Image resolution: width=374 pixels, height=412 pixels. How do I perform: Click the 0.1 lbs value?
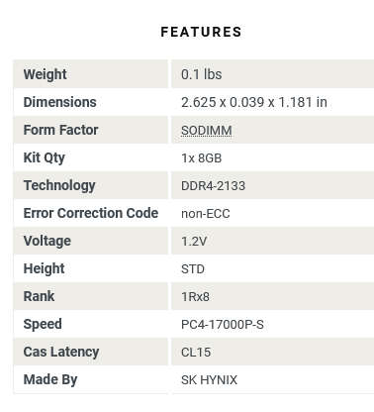pyautogui.click(x=201, y=74)
